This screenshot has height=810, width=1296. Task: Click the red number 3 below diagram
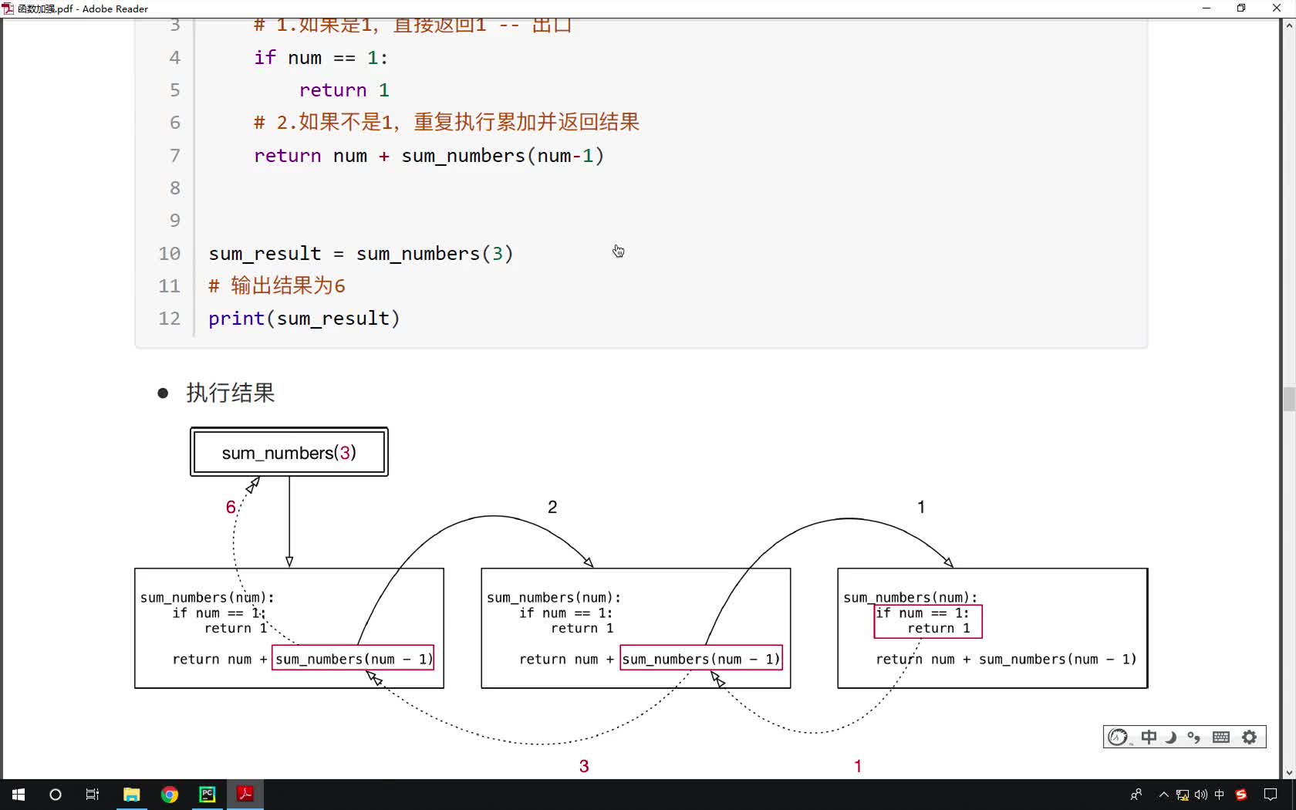coord(584,766)
